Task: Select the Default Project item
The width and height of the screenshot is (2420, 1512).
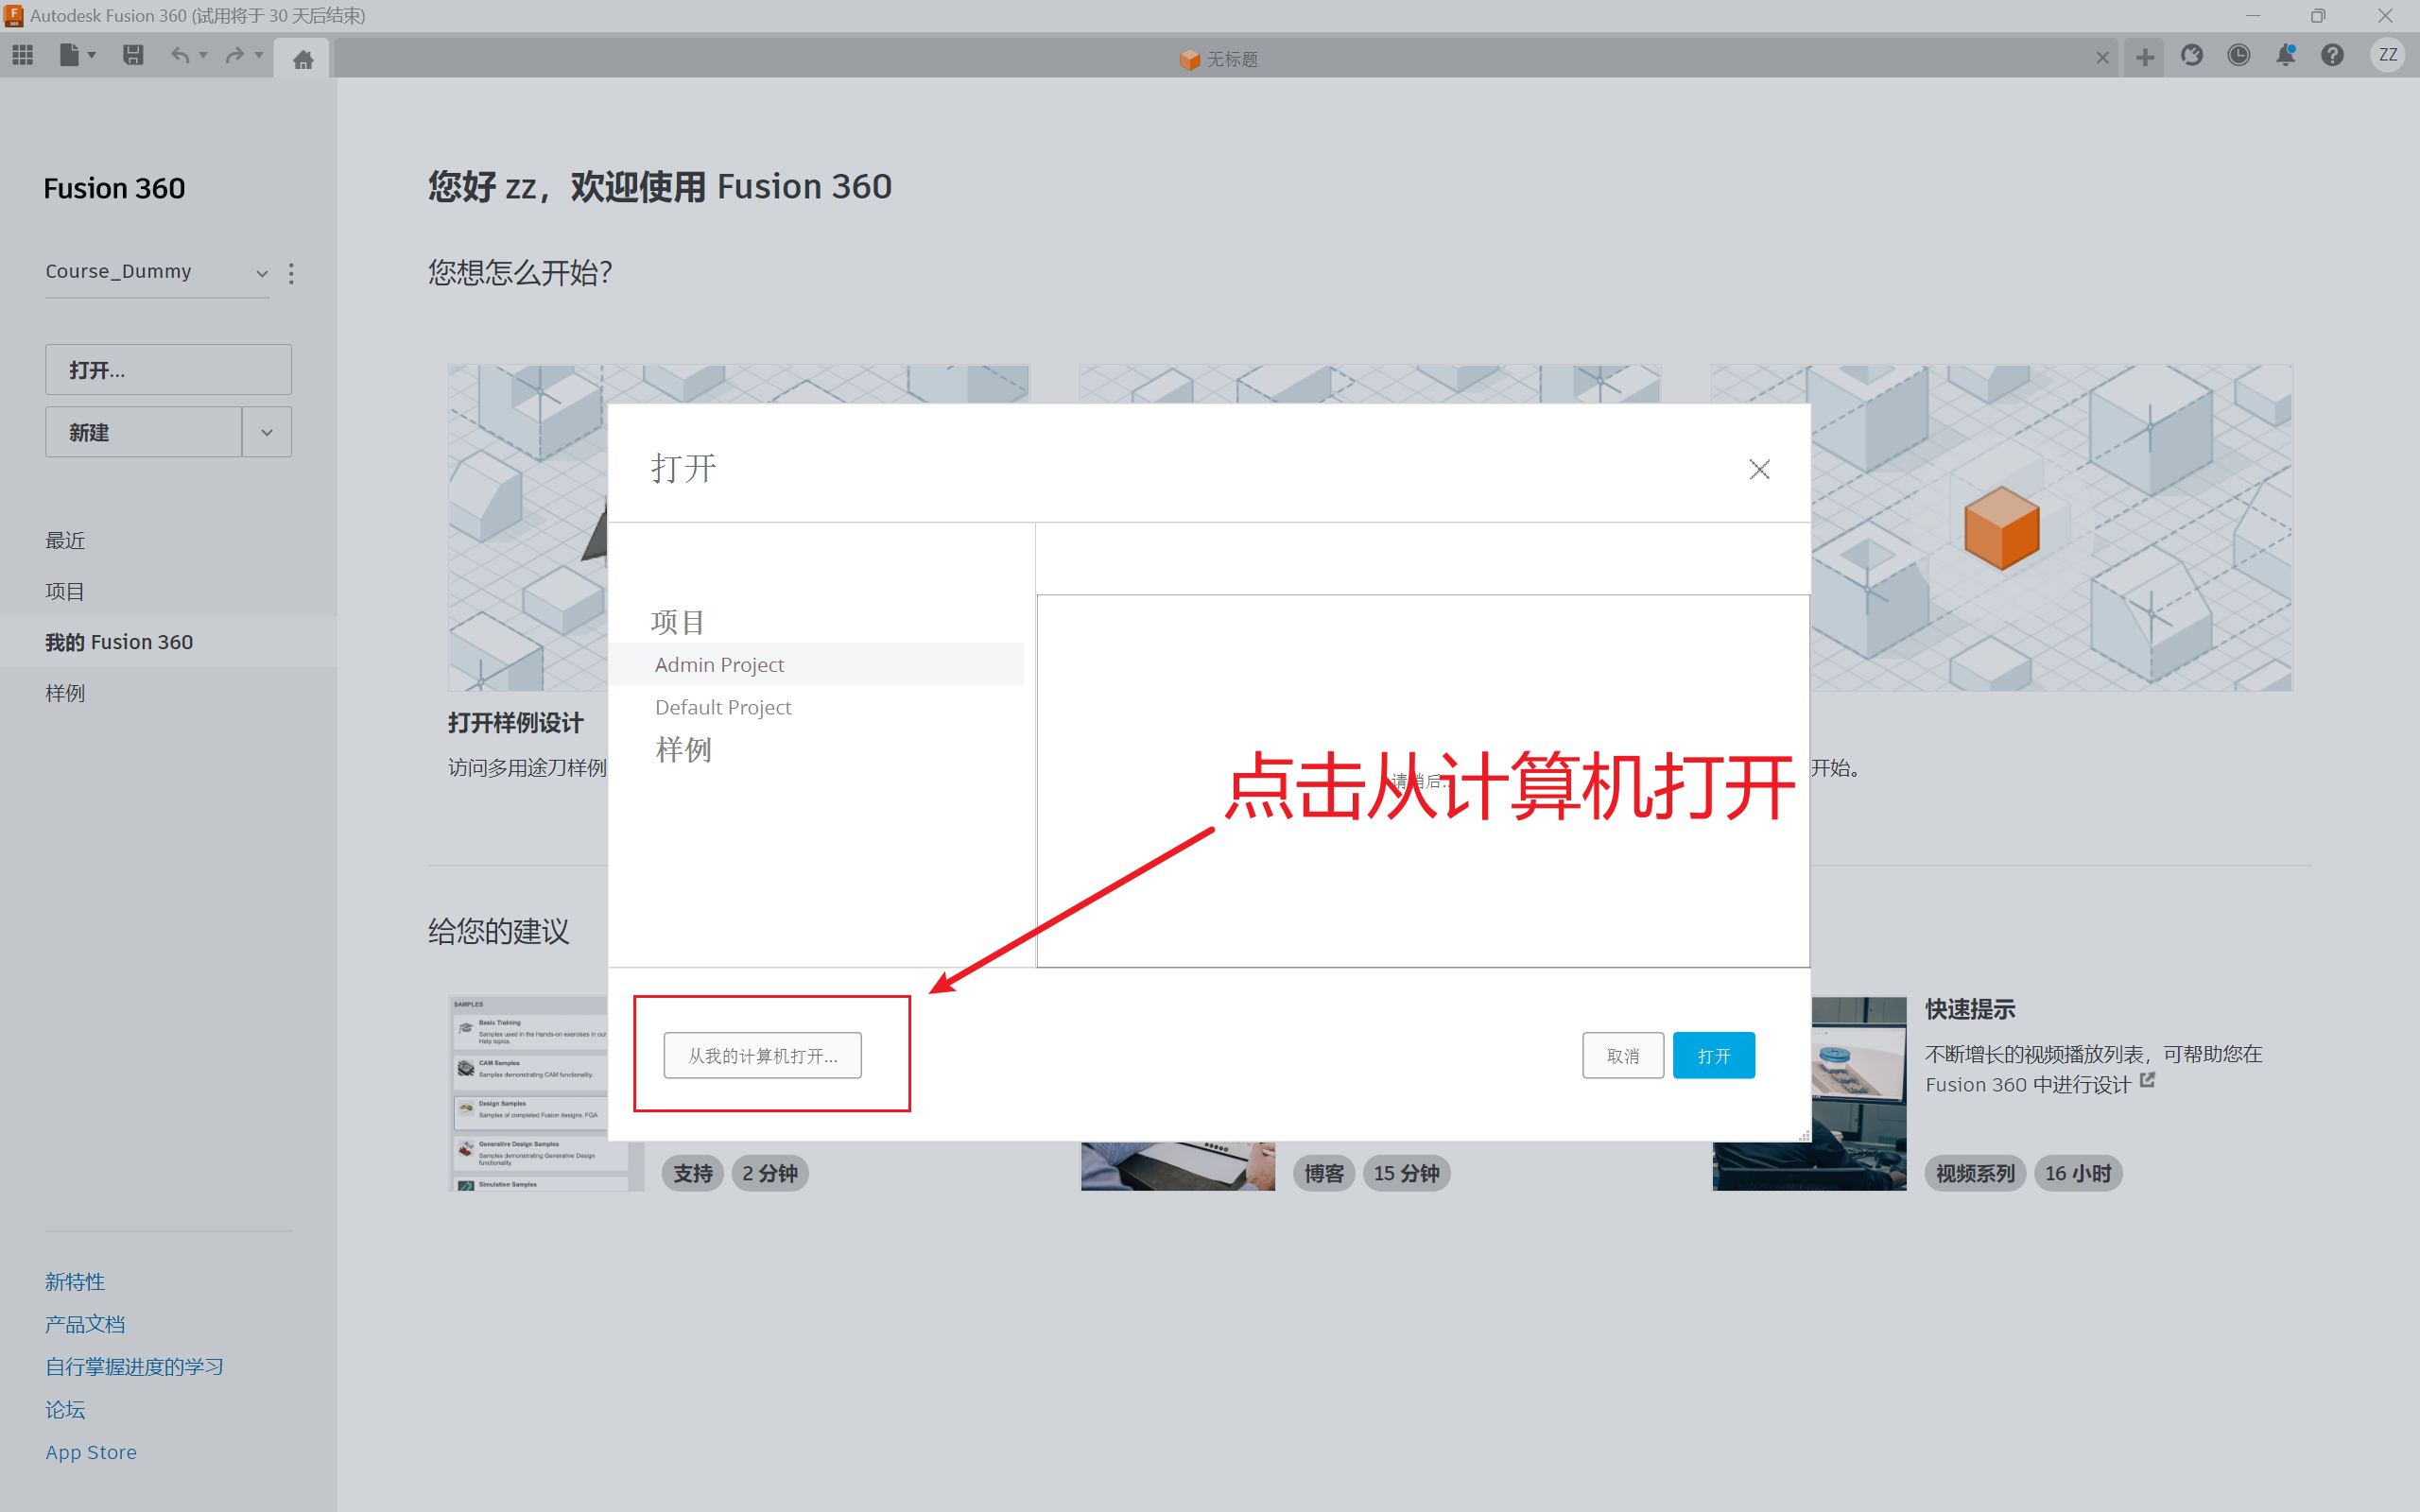Action: coord(723,707)
